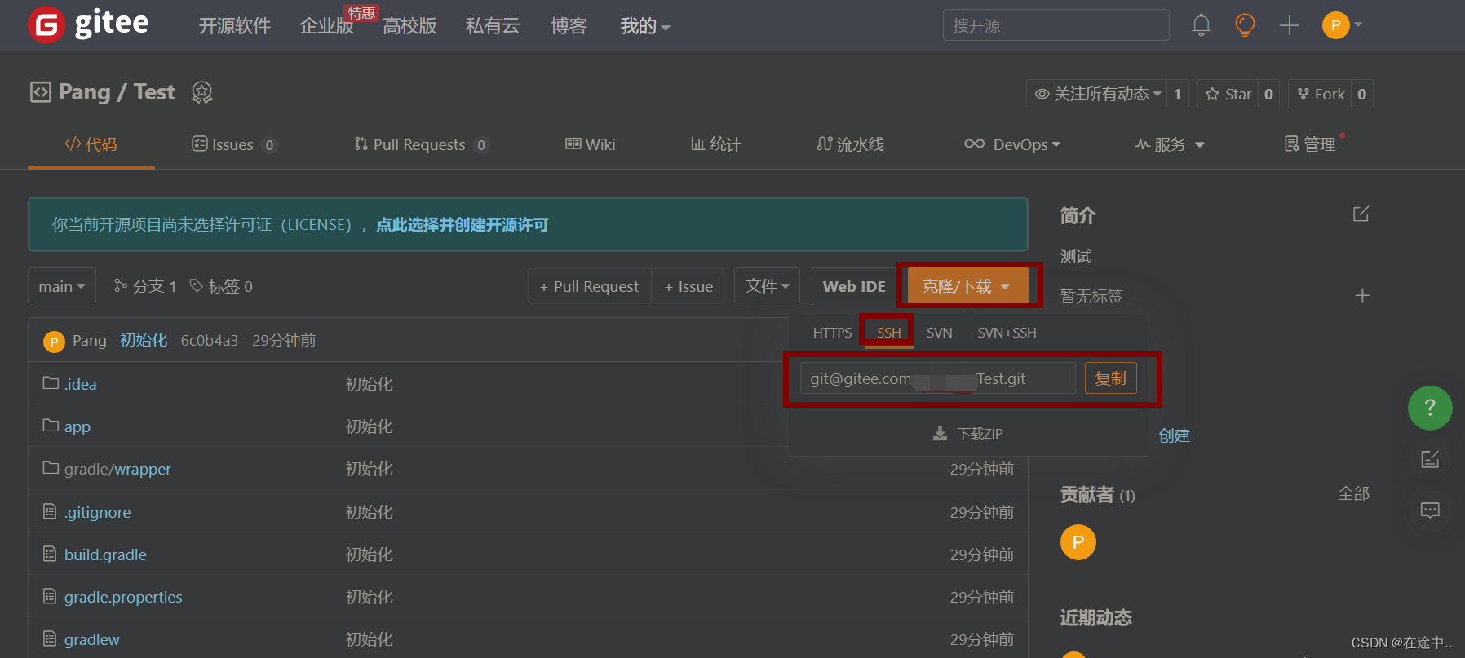Click the floating edit feedback icon

(1430, 459)
